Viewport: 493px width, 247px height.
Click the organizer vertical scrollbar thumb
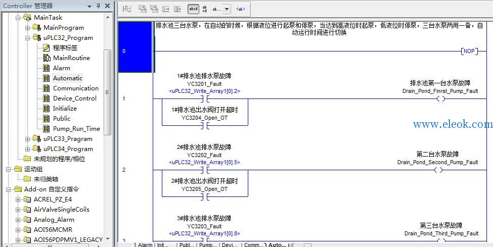pos(108,92)
